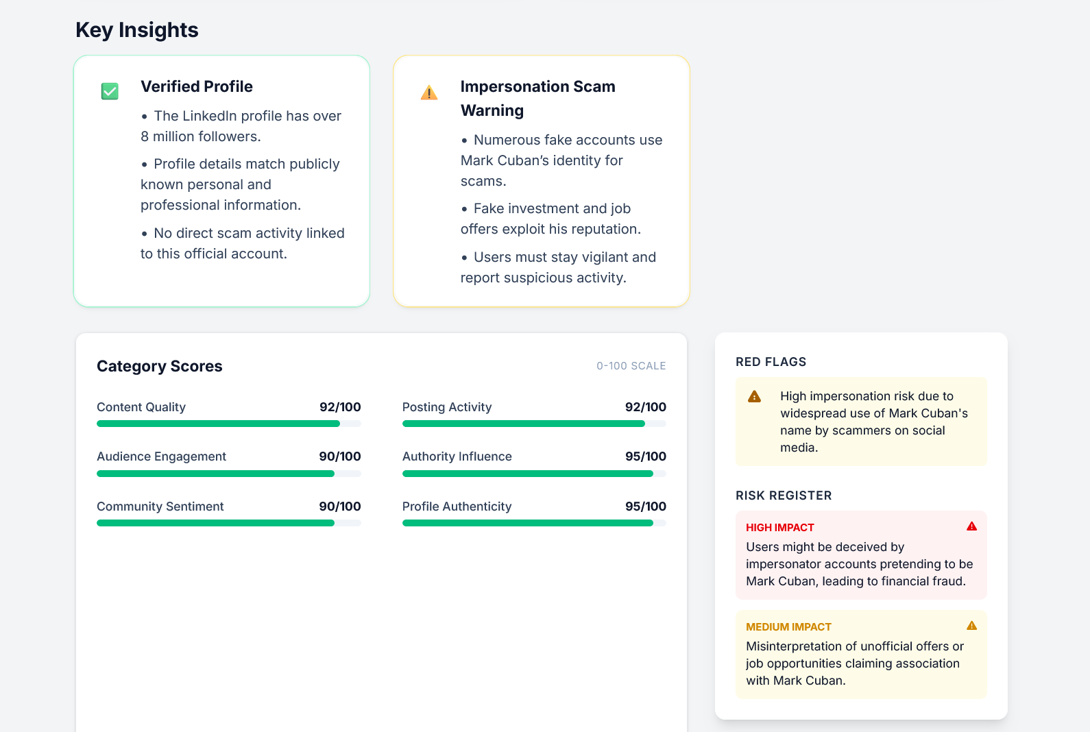Viewport: 1090px width, 732px height.
Task: Click the Posting Activity progress bar
Action: point(534,424)
